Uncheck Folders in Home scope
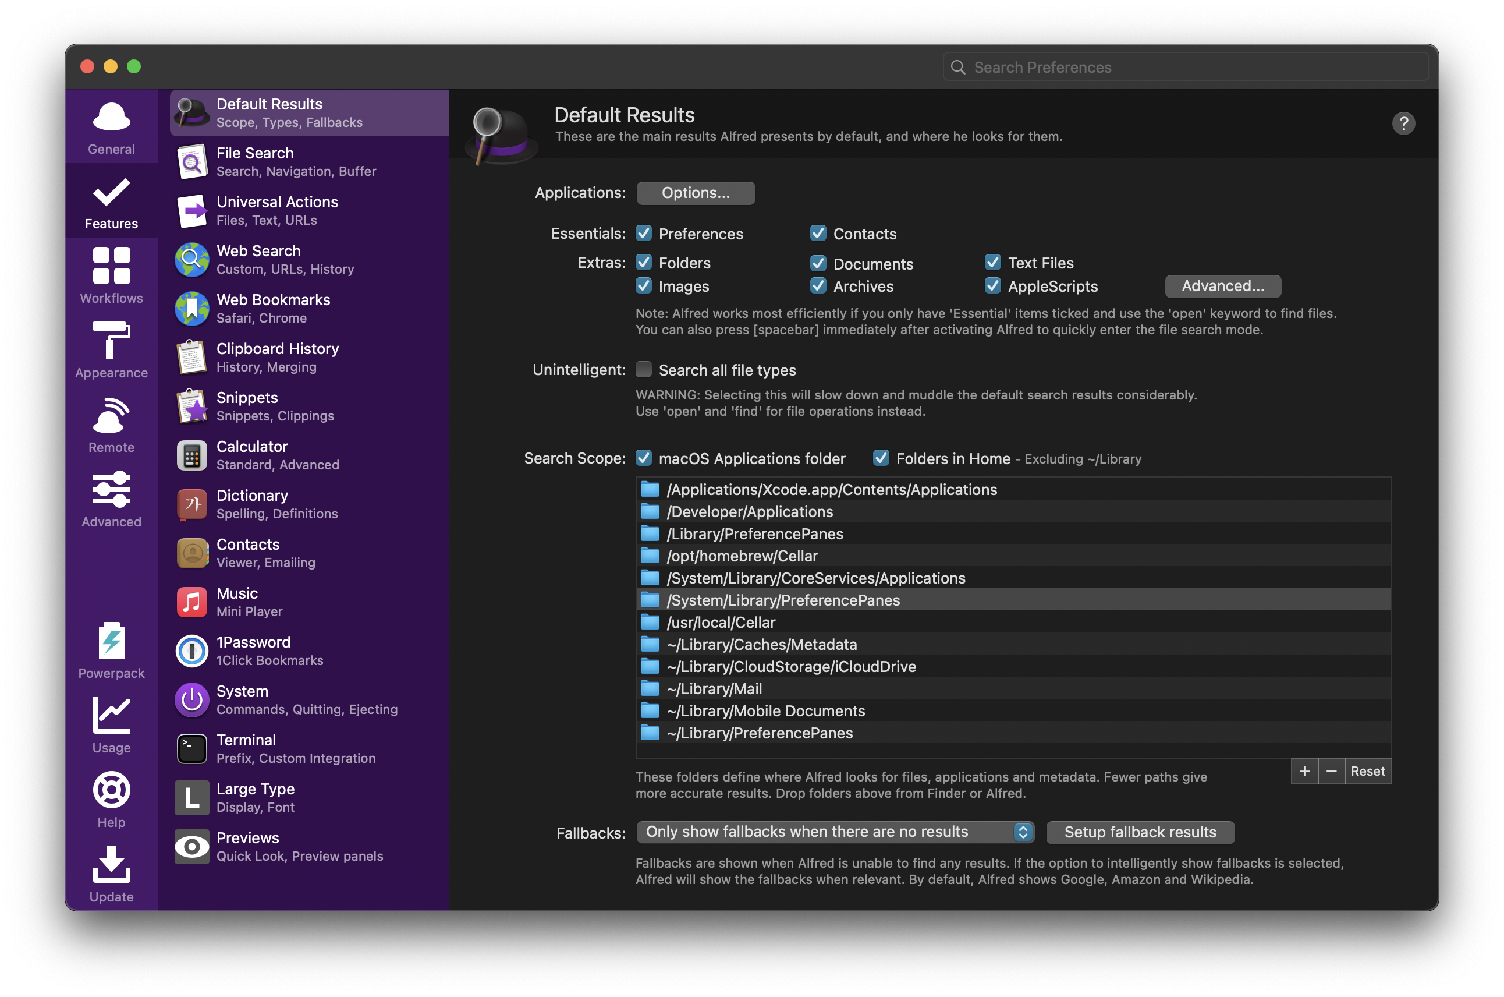The width and height of the screenshot is (1504, 997). [x=881, y=458]
